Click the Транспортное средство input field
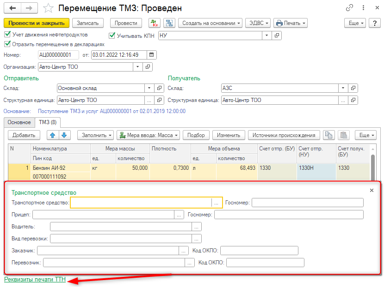Viewport: 384px width, 287px height. pyautogui.click(x=141, y=203)
